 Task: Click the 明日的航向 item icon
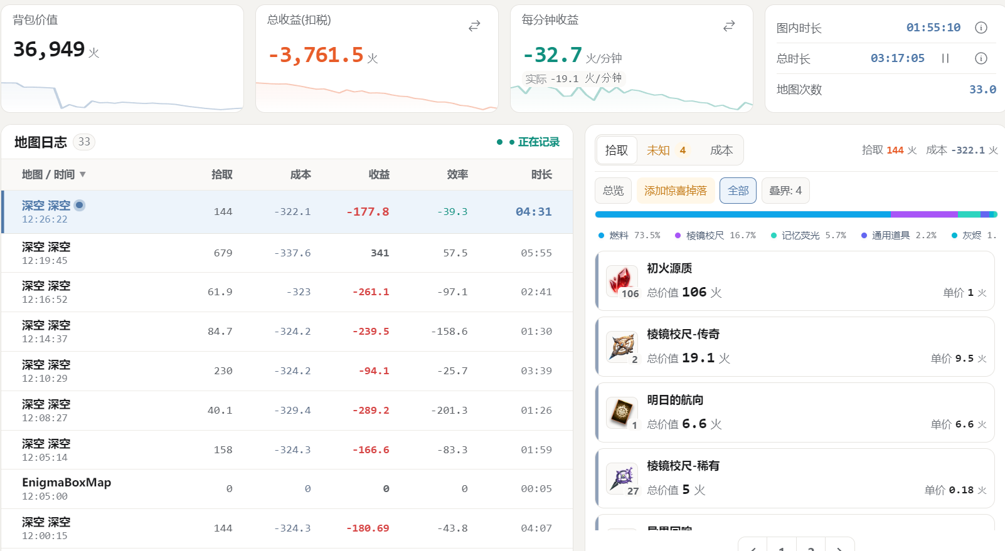coord(622,412)
